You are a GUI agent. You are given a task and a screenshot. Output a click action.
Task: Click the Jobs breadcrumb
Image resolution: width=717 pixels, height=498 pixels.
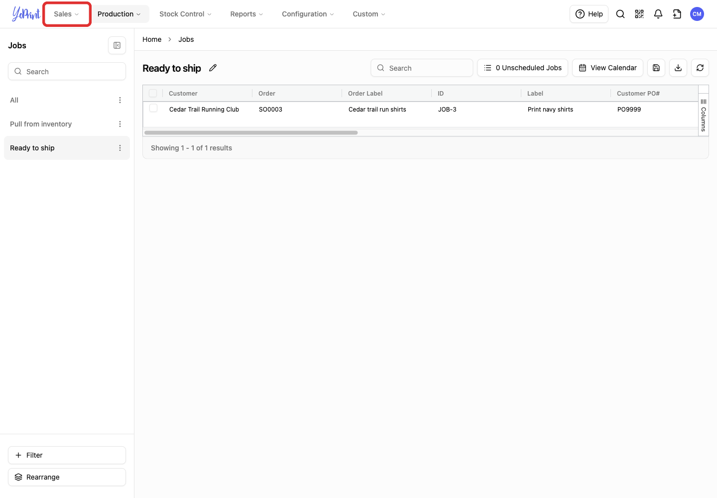coord(186,39)
